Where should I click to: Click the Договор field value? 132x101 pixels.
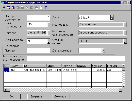pos(37,32)
